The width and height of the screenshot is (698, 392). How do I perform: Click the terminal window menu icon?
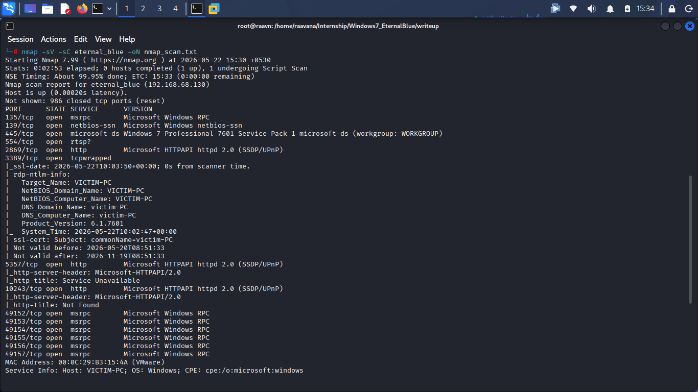pyautogui.click(x=10, y=26)
